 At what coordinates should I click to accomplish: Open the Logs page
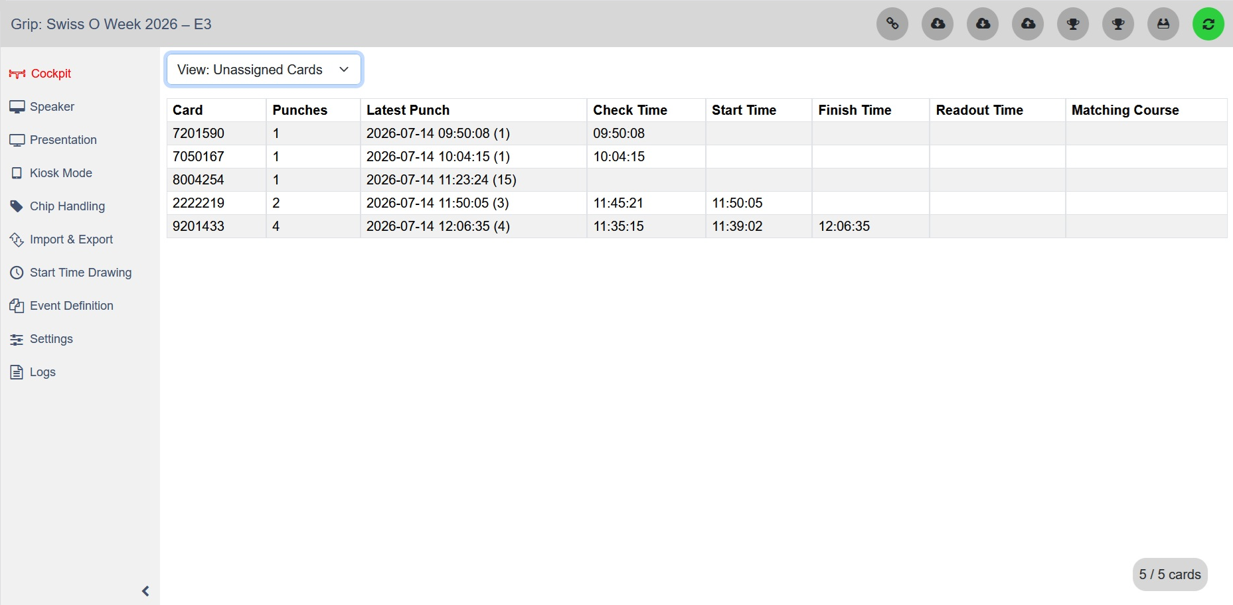pyautogui.click(x=33, y=372)
